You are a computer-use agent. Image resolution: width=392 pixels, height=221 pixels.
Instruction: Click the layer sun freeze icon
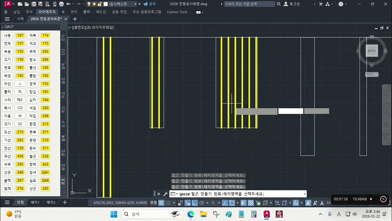pos(94,4)
